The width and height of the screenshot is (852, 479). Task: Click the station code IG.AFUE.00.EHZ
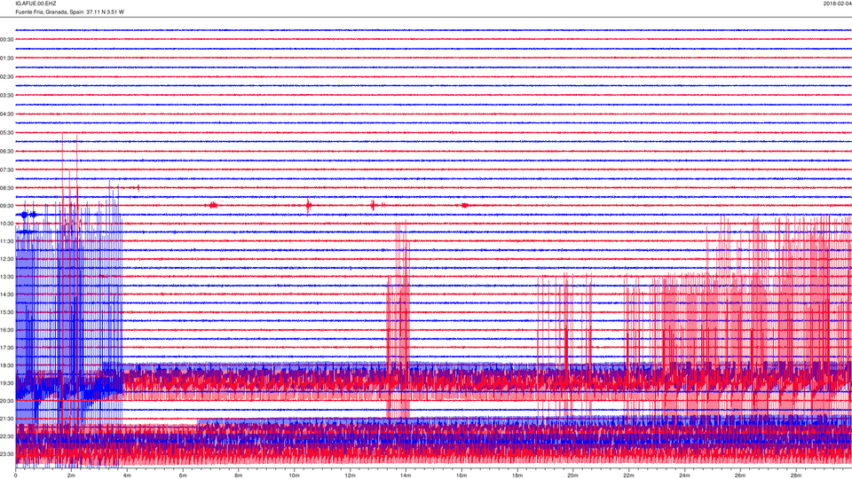pyautogui.click(x=35, y=4)
